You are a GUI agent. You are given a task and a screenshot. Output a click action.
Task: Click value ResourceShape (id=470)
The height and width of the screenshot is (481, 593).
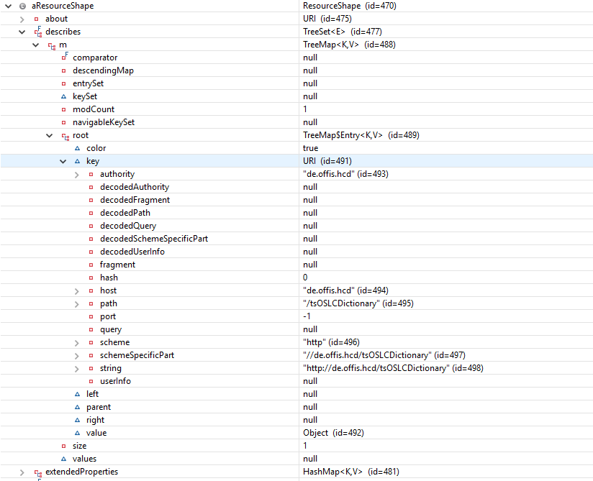click(350, 6)
